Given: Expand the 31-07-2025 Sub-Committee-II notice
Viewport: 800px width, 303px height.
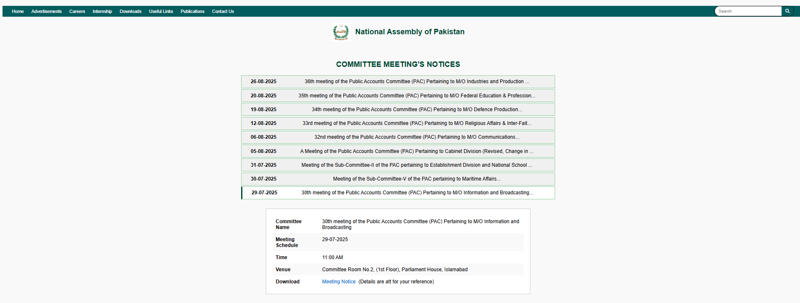Looking at the screenshot, I should click(x=398, y=165).
